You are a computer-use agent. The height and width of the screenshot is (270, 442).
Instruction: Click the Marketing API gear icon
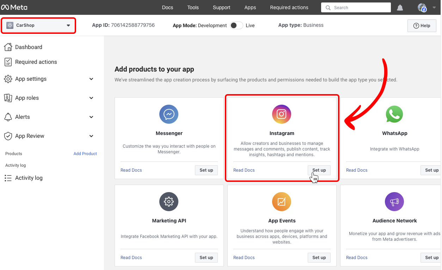pos(169,202)
